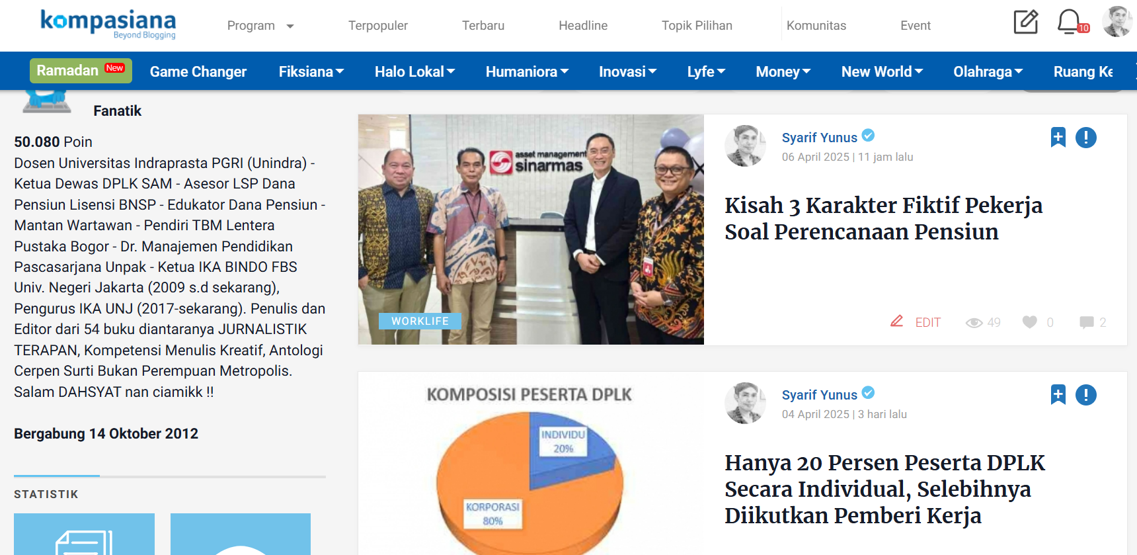Open the notifications bell icon

coord(1069,21)
